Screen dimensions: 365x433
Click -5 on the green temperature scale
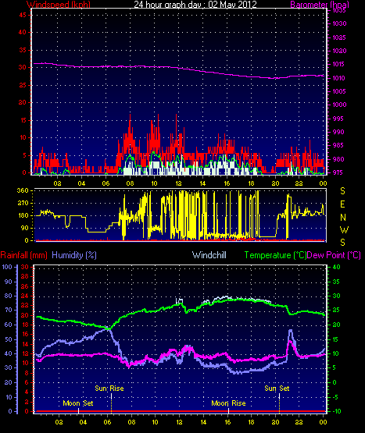335,397
